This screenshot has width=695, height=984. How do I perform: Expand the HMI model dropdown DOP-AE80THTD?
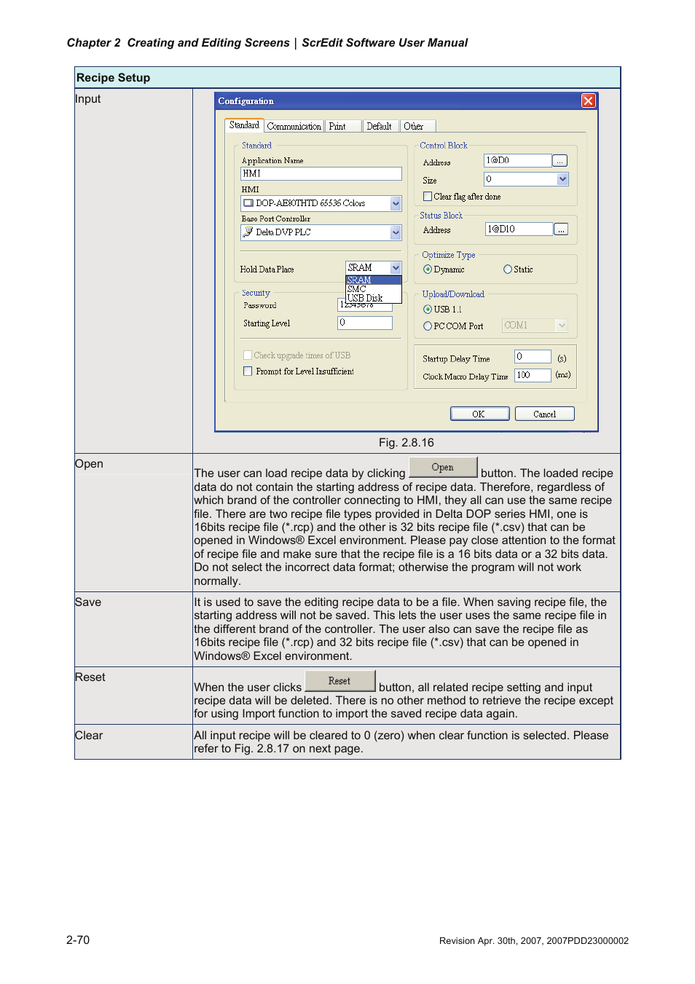(396, 203)
